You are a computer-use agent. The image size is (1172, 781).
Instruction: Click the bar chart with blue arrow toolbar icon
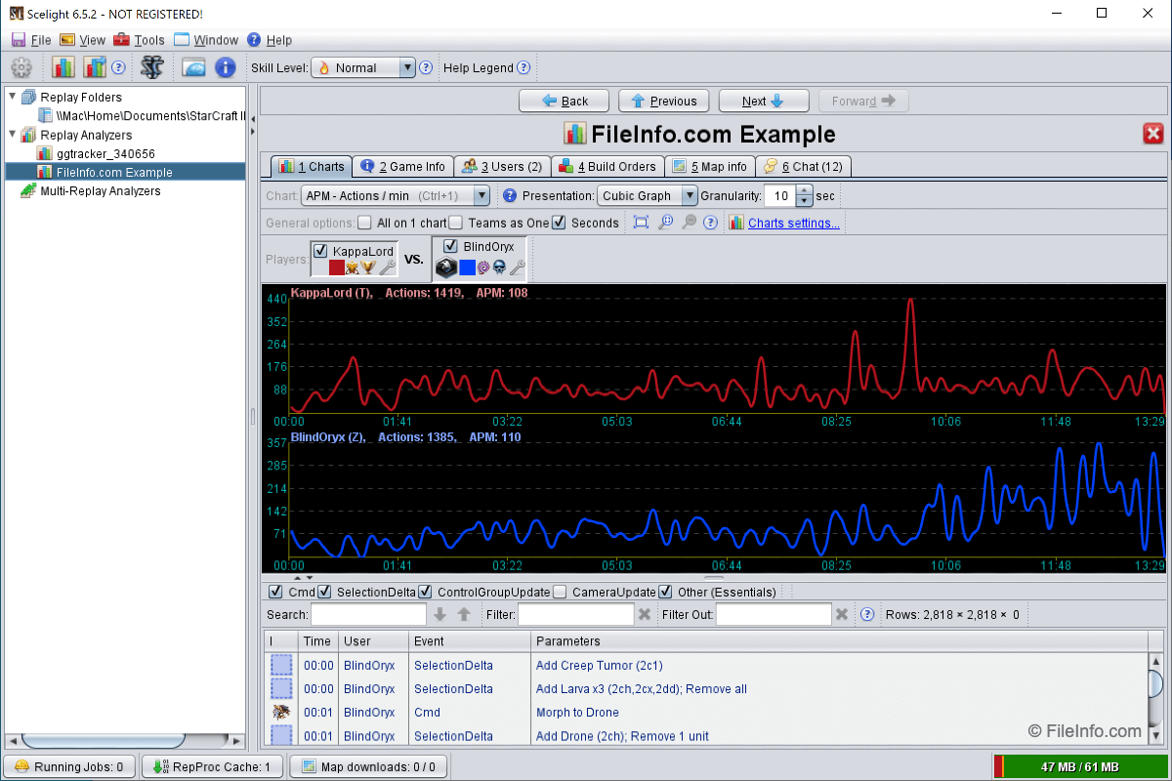pos(95,67)
